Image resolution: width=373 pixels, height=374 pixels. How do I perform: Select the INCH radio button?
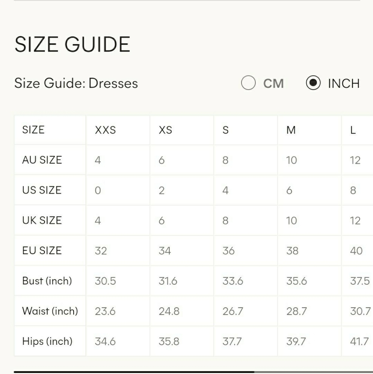[x=313, y=83]
